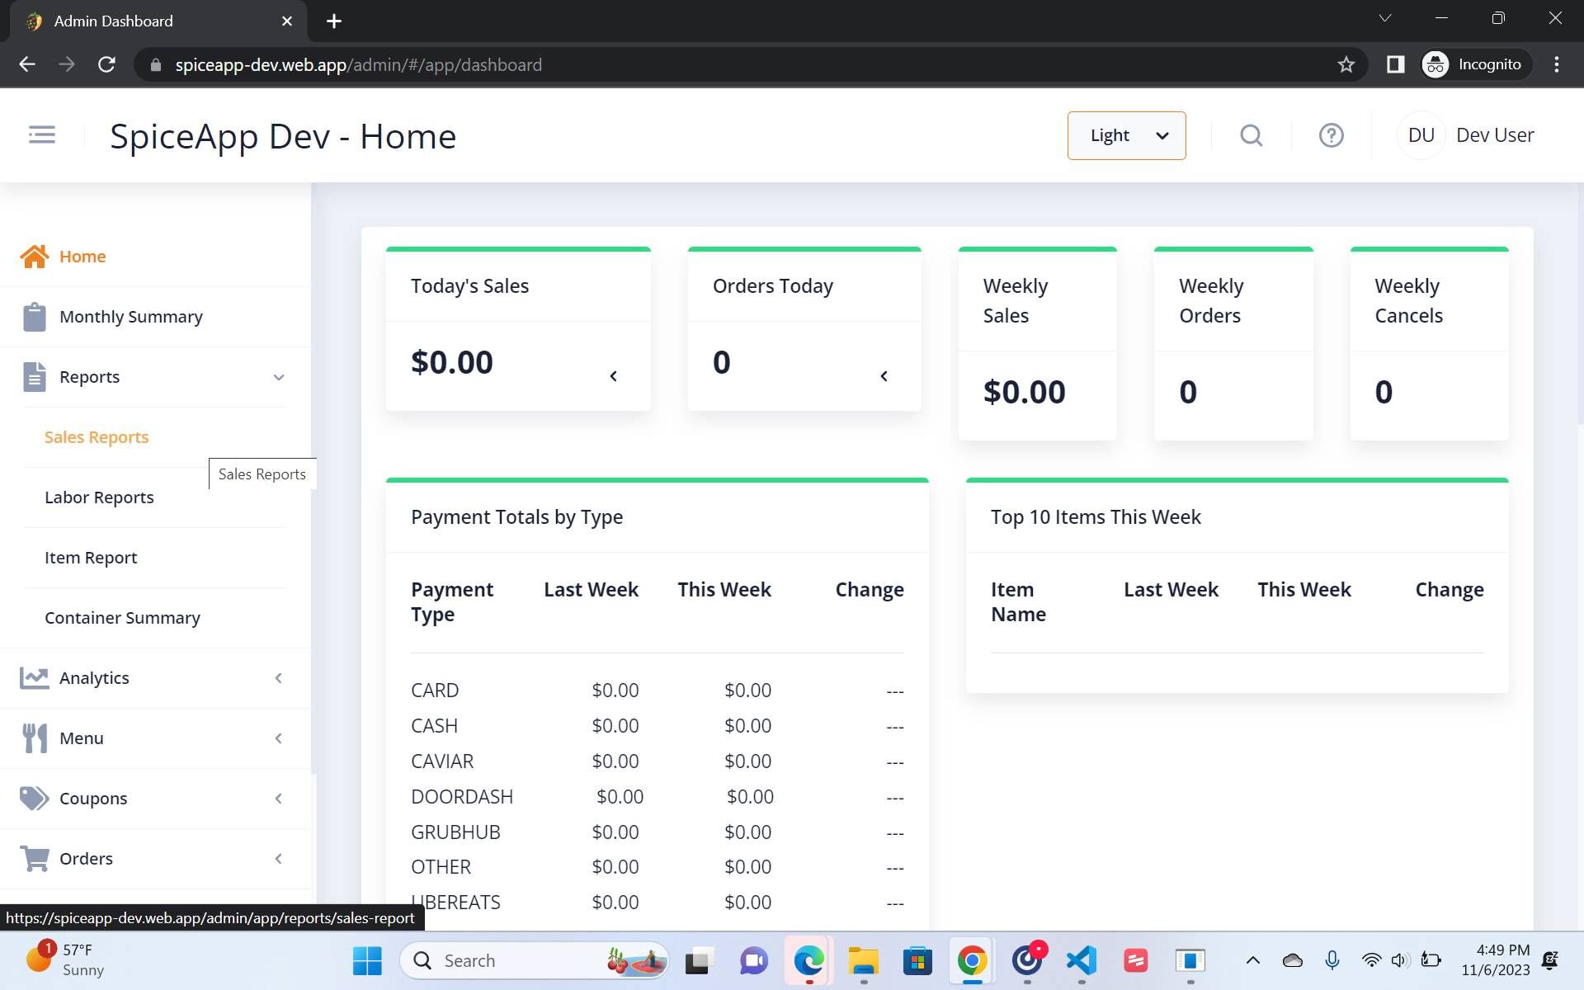1584x990 pixels.
Task: Click the DU Dev User avatar
Action: [x=1421, y=135]
